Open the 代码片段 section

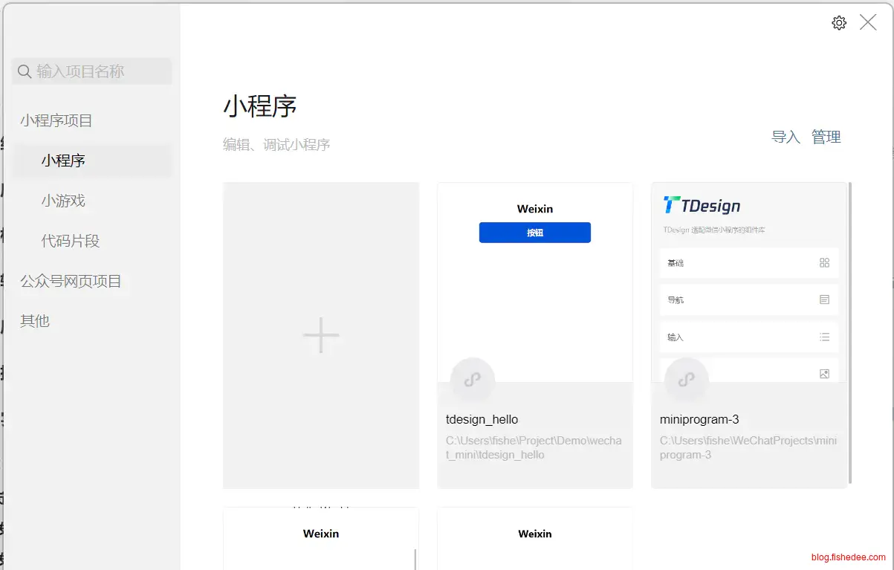click(70, 241)
